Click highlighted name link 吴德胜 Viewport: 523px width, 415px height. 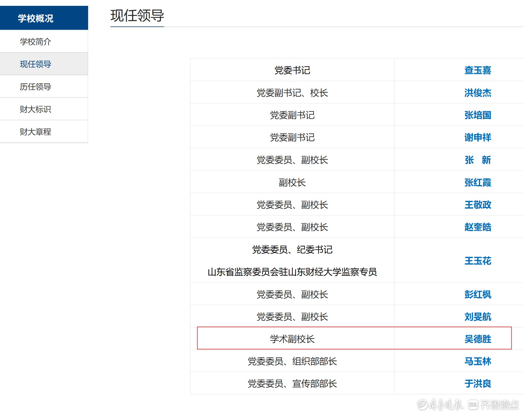click(x=478, y=339)
